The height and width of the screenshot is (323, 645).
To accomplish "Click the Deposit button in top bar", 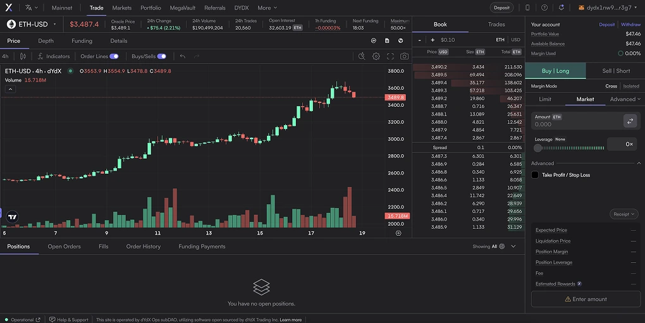I will [x=501, y=8].
